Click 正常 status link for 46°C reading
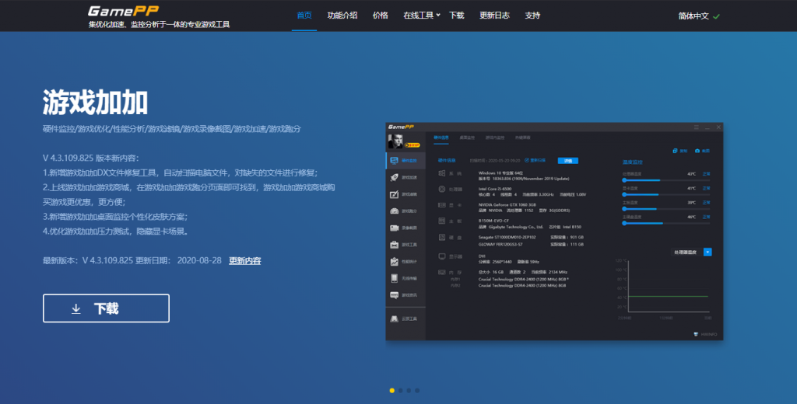This screenshot has width=797, height=404. (x=706, y=217)
